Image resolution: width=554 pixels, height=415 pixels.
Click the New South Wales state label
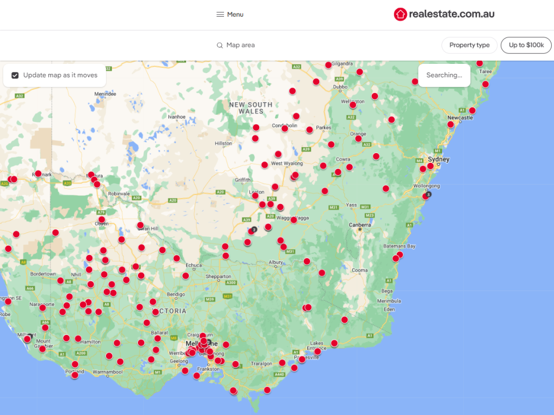[x=250, y=108]
